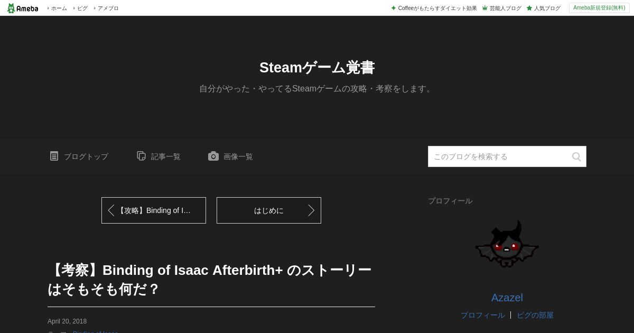Open ピグの部屋 link

535,315
